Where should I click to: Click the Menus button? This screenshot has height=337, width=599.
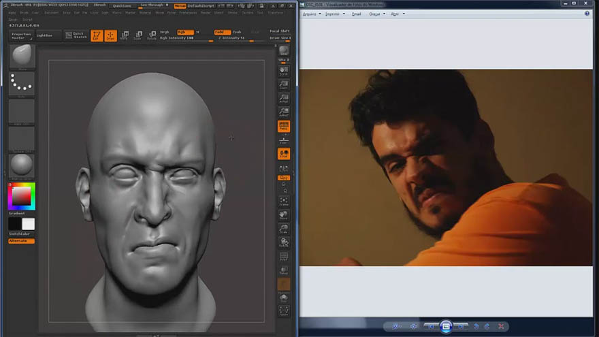(180, 6)
